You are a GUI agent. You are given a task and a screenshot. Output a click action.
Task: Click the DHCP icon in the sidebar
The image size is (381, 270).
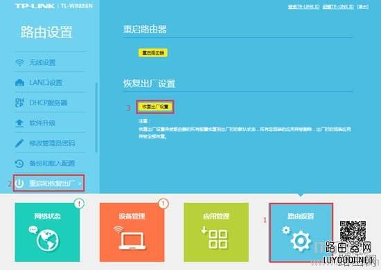[x=19, y=102]
